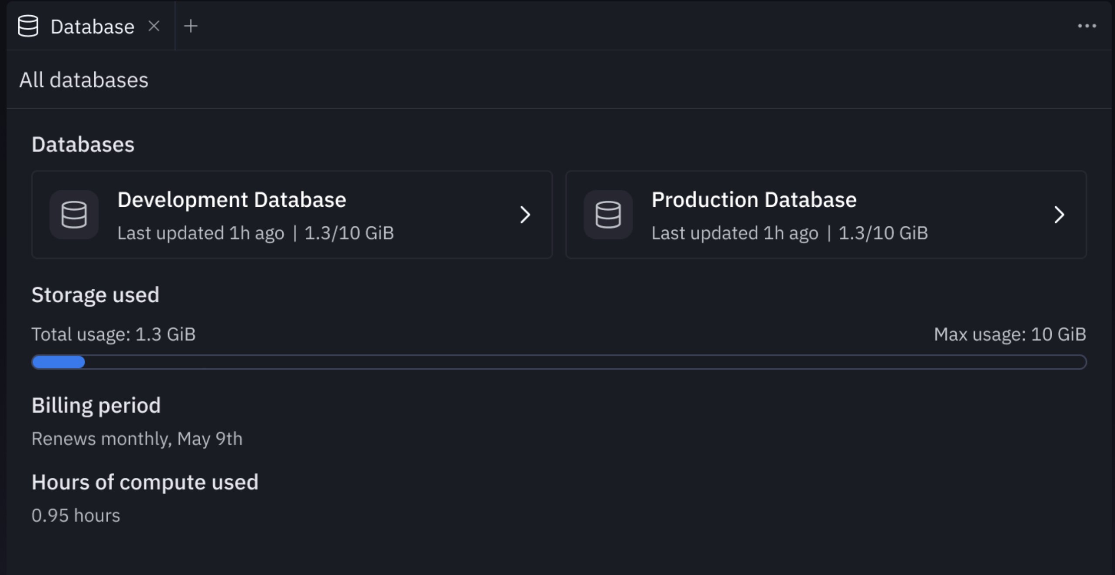Open the three-dot more options menu

pos(1087,26)
